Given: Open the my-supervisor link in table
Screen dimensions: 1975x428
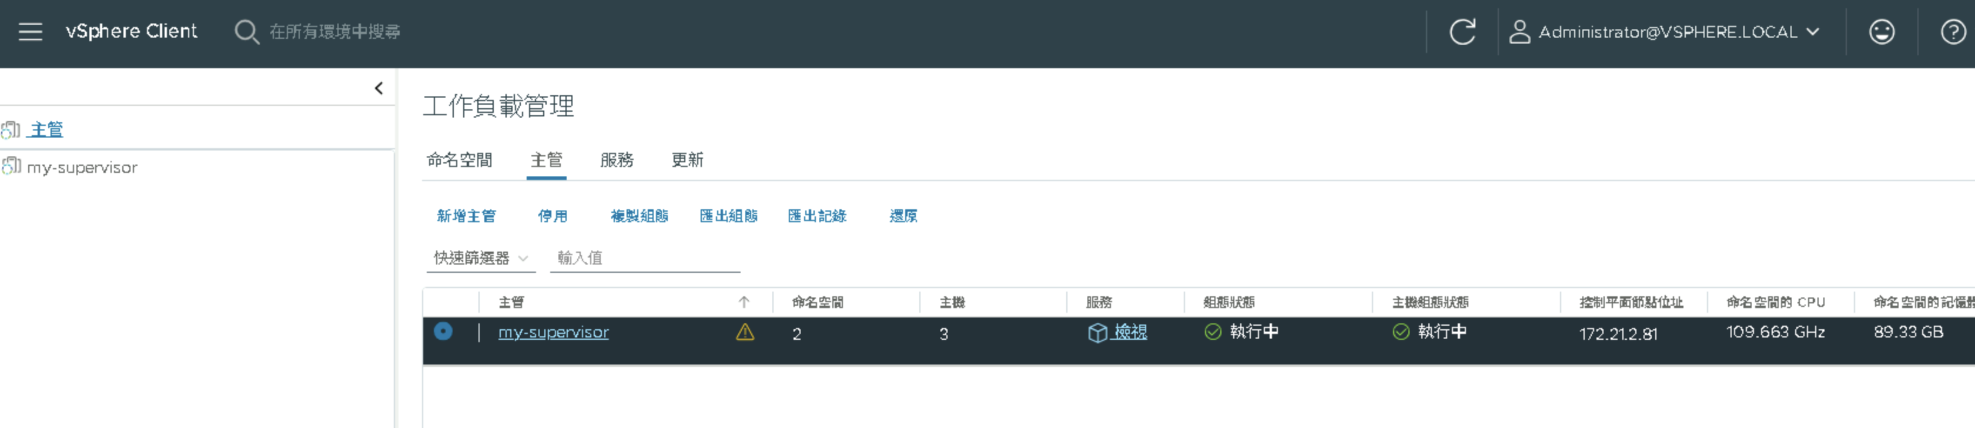Looking at the screenshot, I should (554, 332).
